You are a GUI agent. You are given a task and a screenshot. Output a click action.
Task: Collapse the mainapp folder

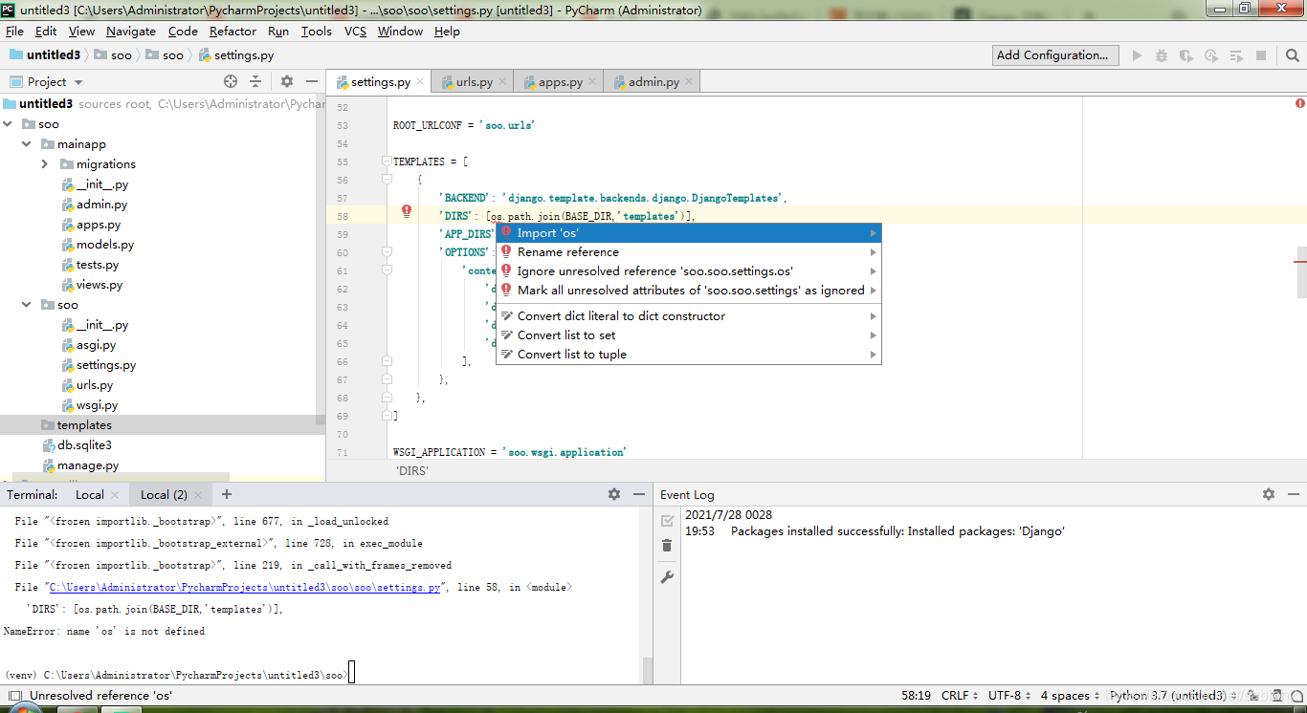pyautogui.click(x=28, y=144)
